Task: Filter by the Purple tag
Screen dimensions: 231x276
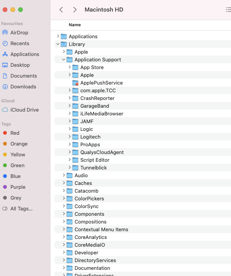Action: coord(18,187)
